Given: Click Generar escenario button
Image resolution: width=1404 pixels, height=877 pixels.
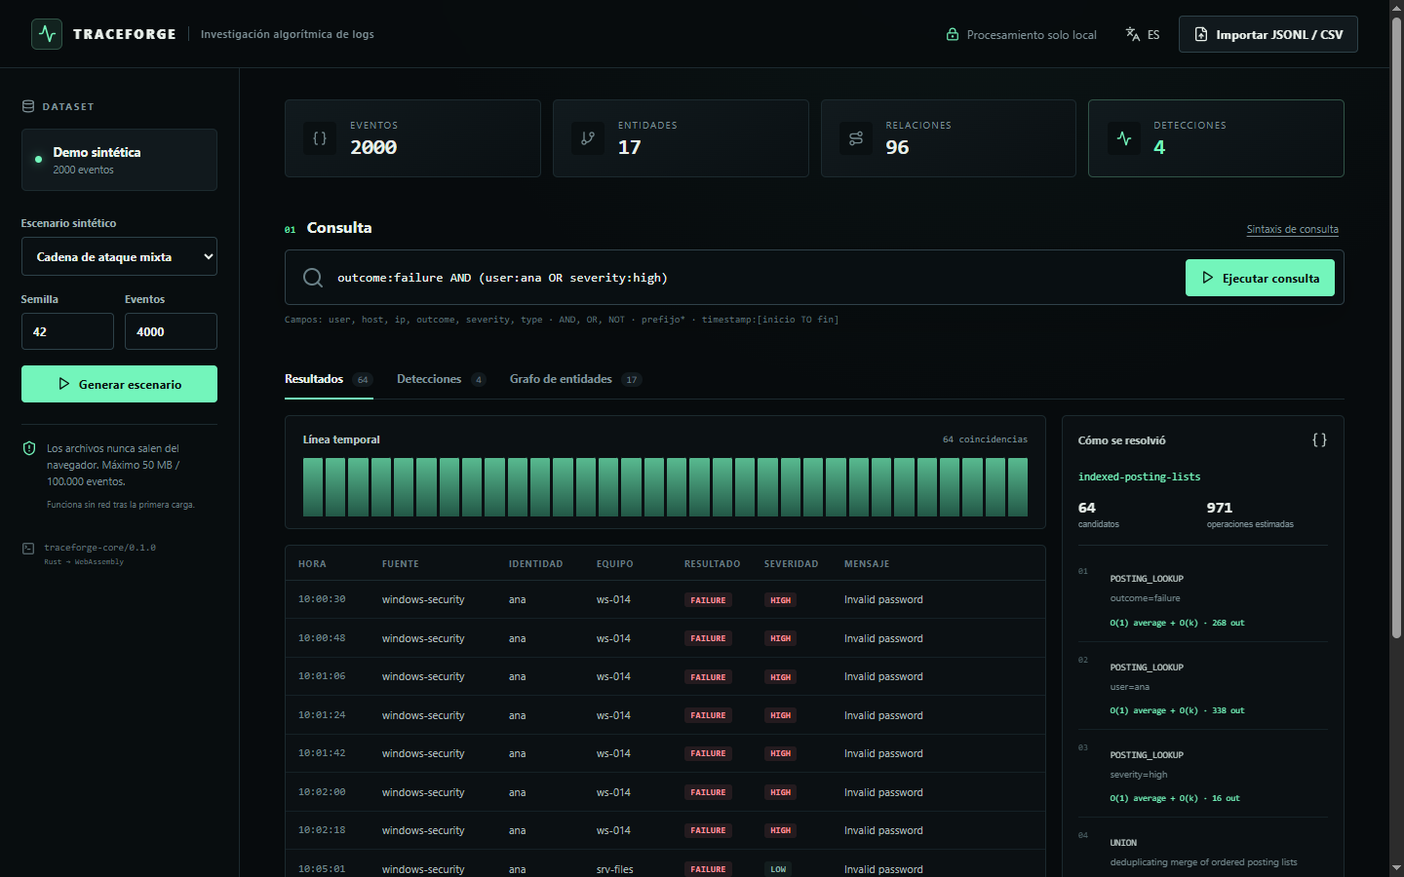Looking at the screenshot, I should 119,384.
